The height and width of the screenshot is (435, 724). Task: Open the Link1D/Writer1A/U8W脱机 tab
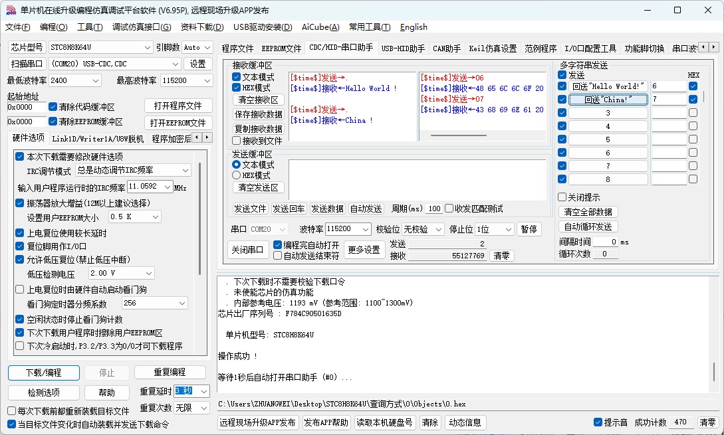(98, 138)
